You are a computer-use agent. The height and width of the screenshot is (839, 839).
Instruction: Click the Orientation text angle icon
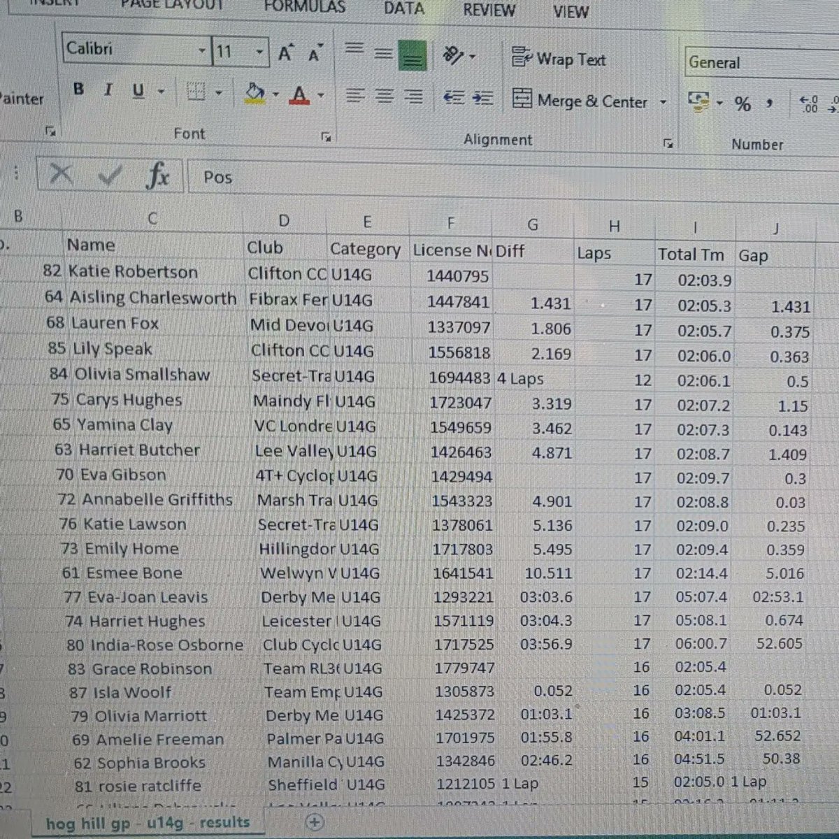tap(454, 55)
